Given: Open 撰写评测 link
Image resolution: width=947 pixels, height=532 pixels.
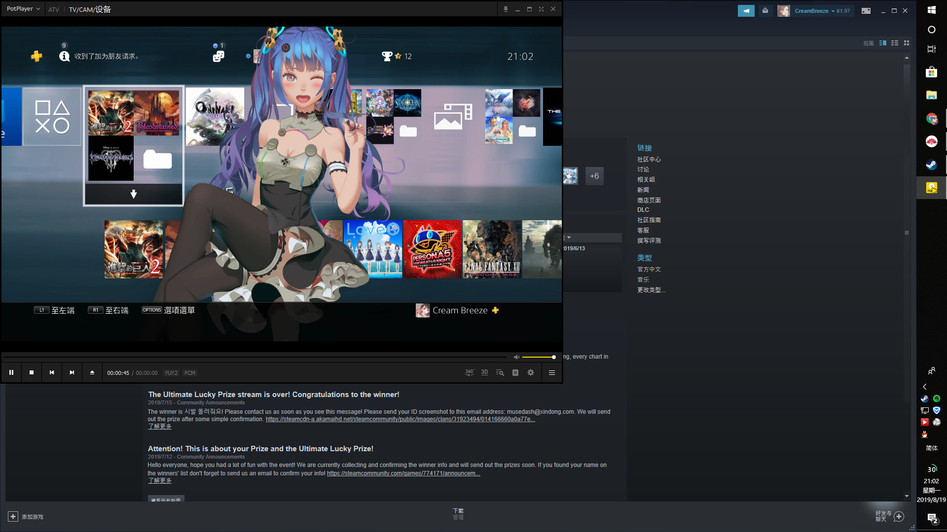Looking at the screenshot, I should pyautogui.click(x=649, y=241).
